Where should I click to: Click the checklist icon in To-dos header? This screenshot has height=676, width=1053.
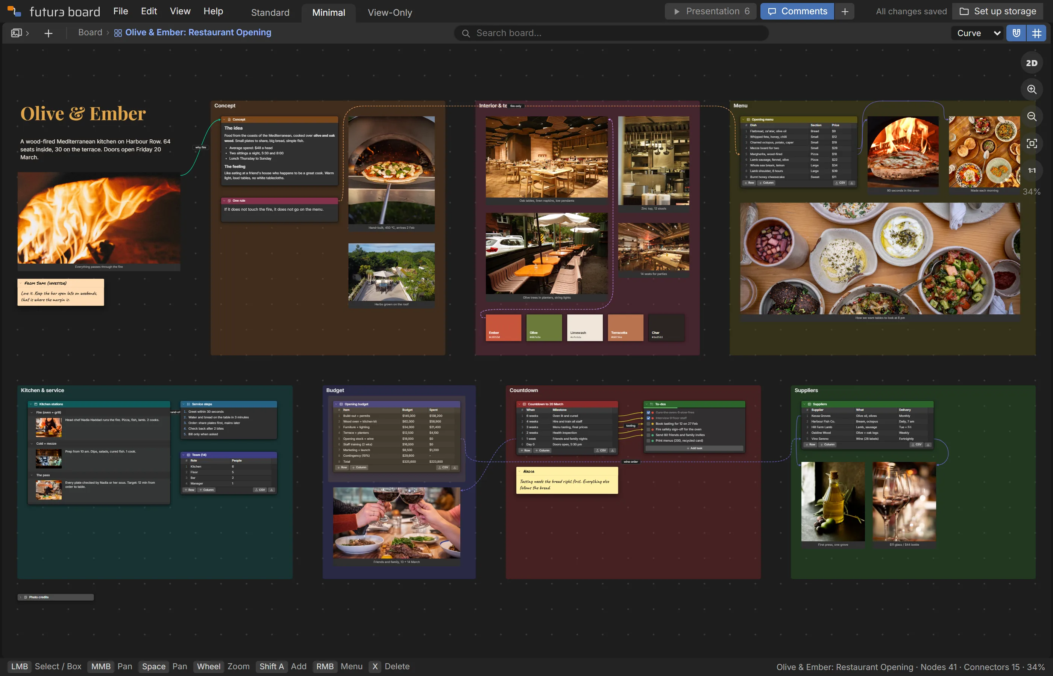click(x=651, y=404)
